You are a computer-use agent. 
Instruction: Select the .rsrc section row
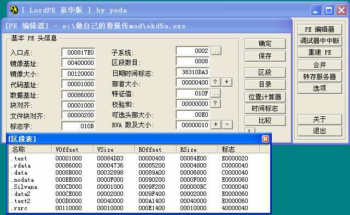[x=138, y=208]
